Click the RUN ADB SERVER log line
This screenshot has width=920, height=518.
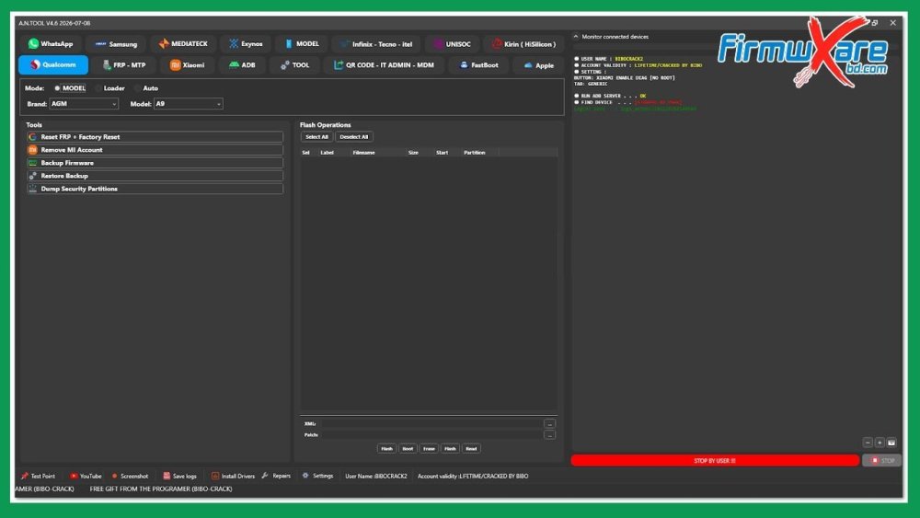[x=610, y=96]
